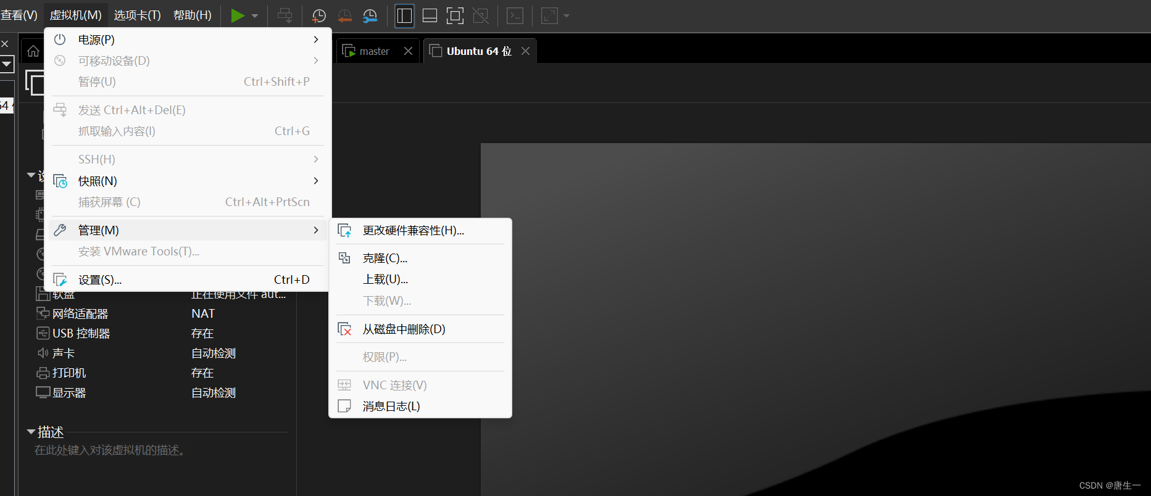Screen dimensions: 1151x496
Task: Open the 选项卡(T) menu
Action: [x=137, y=15]
